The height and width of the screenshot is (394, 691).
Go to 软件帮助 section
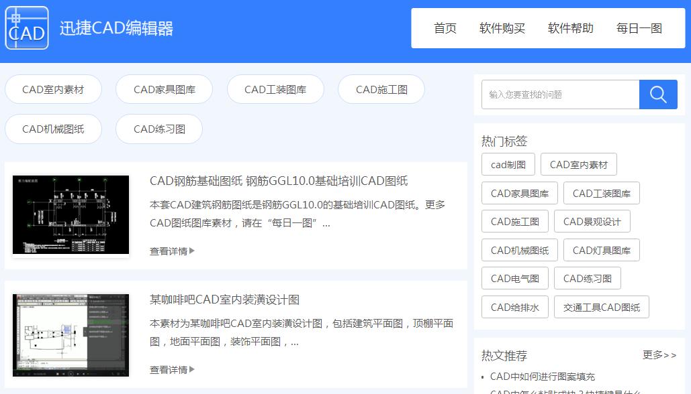tap(570, 28)
